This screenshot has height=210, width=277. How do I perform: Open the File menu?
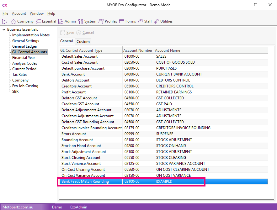tap(5, 13)
